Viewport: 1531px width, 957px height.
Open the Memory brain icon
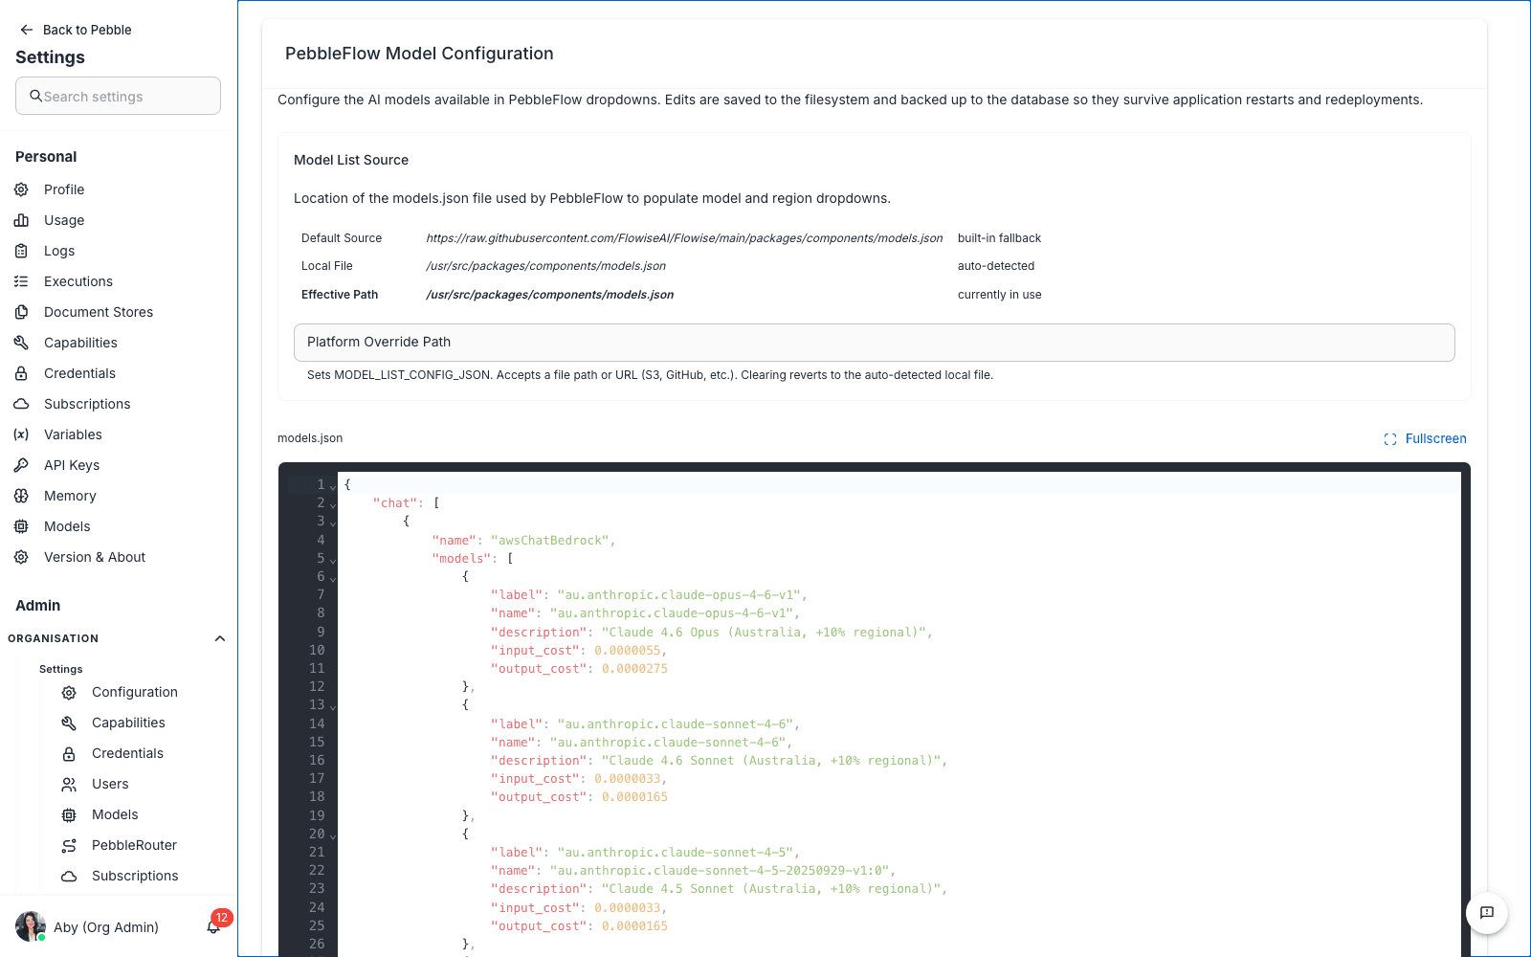[x=21, y=496]
